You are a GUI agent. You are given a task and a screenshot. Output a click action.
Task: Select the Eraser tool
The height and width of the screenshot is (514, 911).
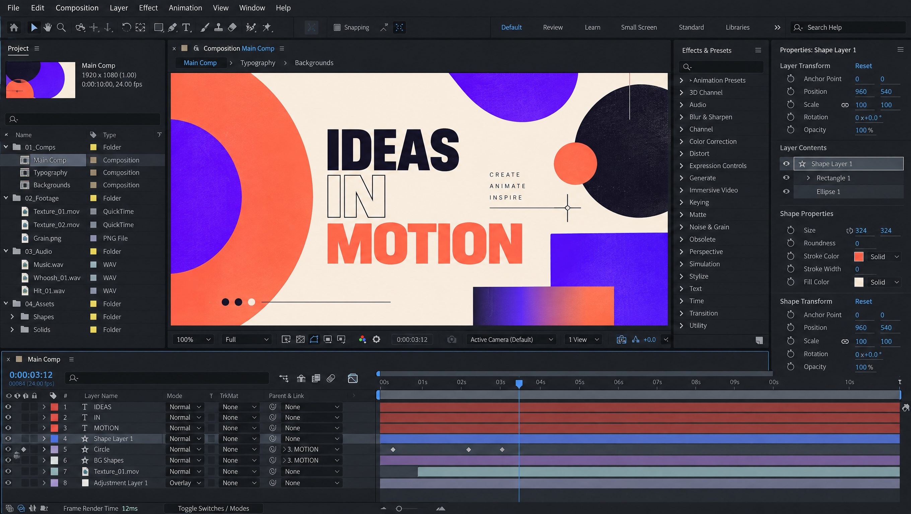[x=232, y=27]
